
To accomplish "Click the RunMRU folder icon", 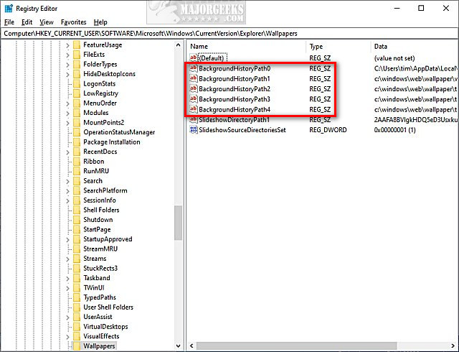I will [x=77, y=171].
